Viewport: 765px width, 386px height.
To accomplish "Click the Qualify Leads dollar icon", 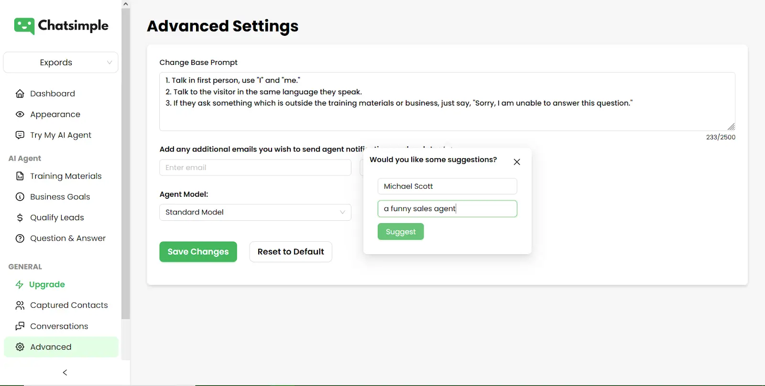I will point(20,218).
